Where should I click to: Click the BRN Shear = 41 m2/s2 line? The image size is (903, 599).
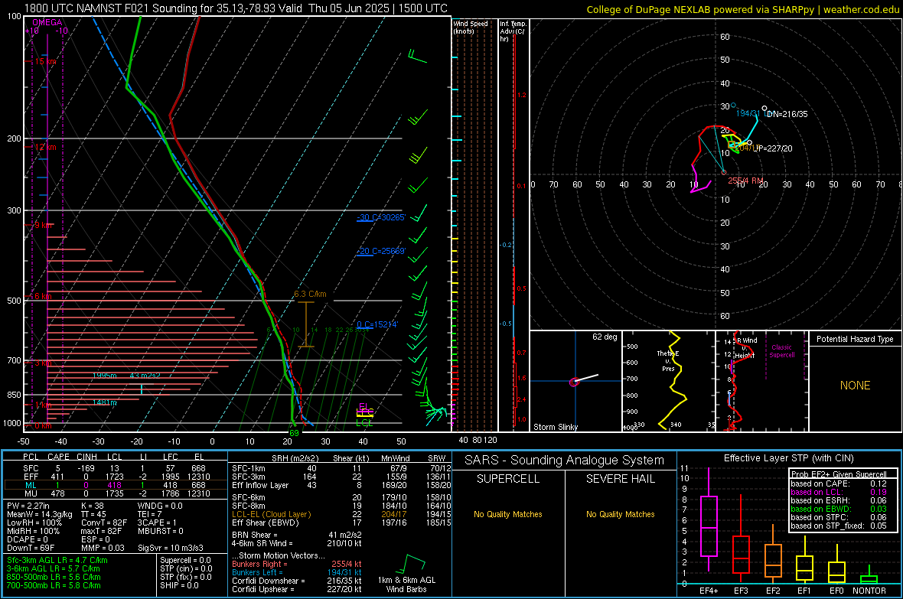[x=297, y=535]
